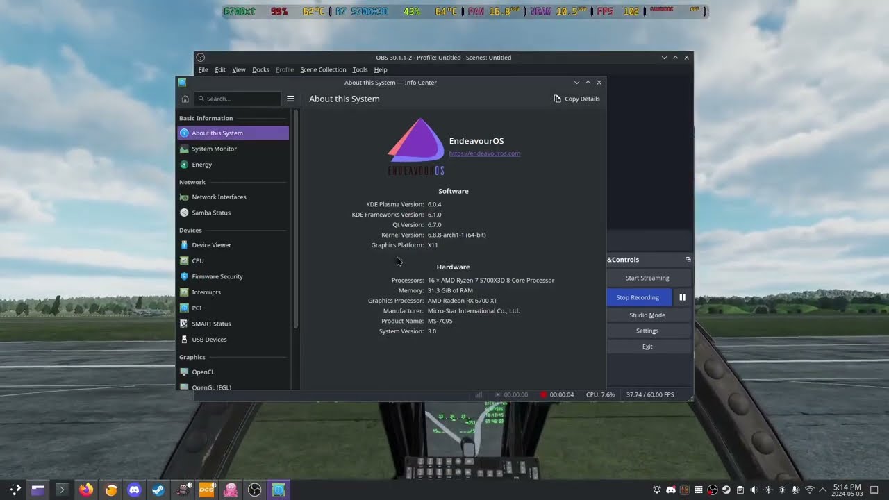Open Discord from the taskbar

[x=134, y=490]
